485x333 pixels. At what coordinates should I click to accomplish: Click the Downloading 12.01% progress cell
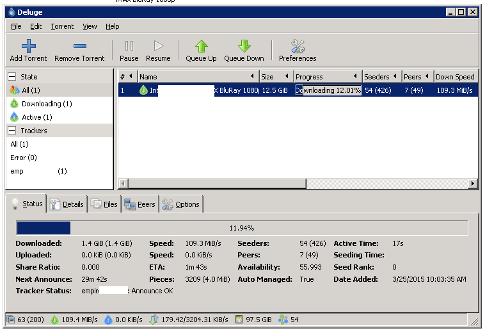[328, 90]
